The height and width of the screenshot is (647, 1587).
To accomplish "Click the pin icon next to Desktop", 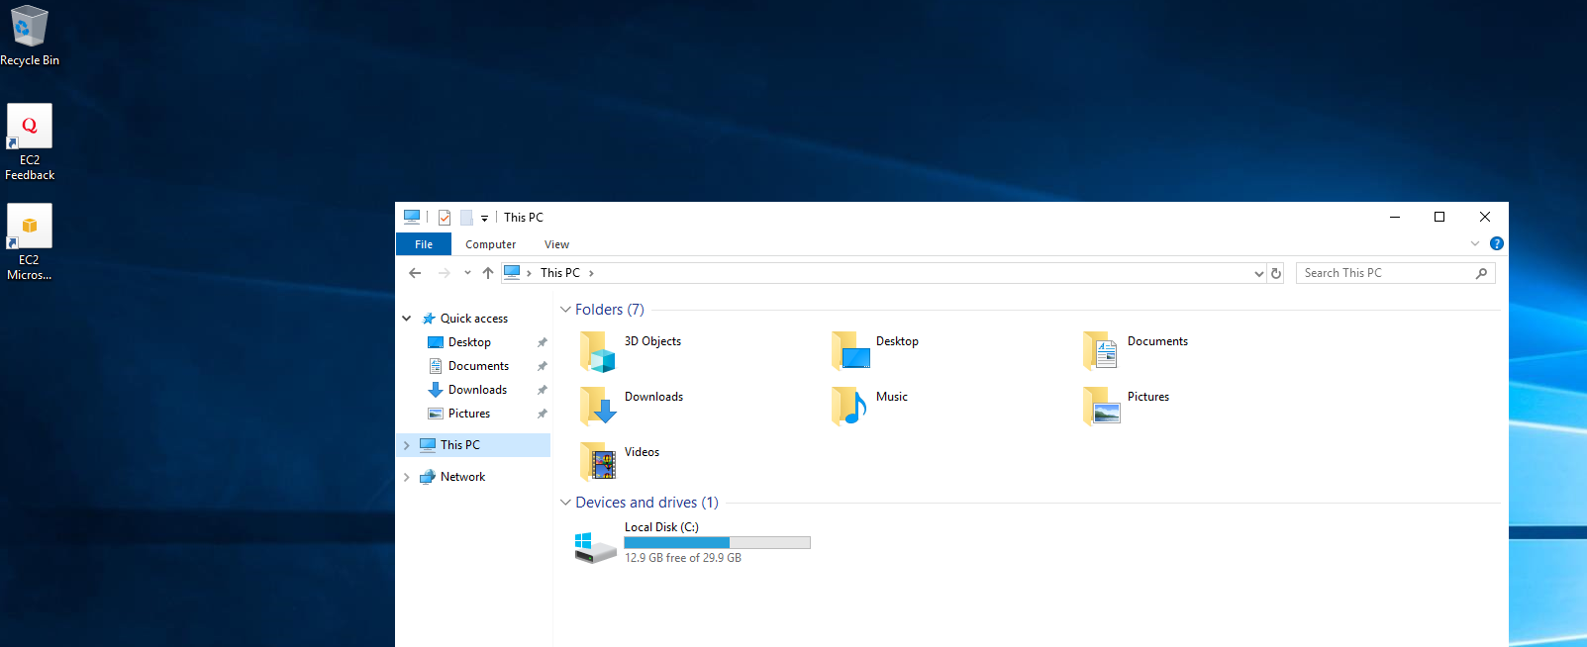I will (542, 342).
